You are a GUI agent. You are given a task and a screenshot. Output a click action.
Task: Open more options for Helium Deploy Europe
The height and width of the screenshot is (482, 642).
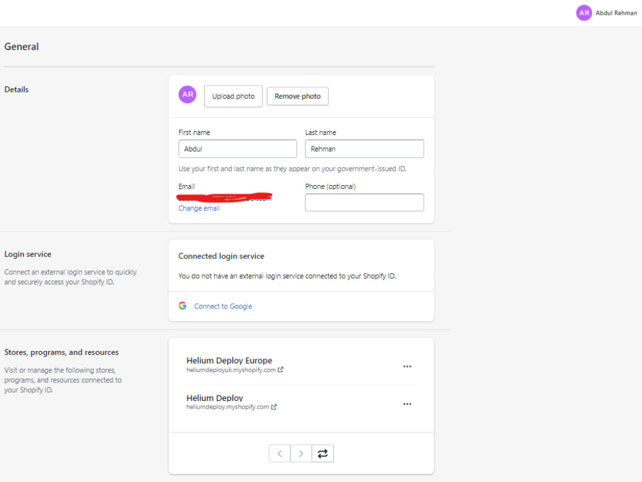(x=407, y=366)
